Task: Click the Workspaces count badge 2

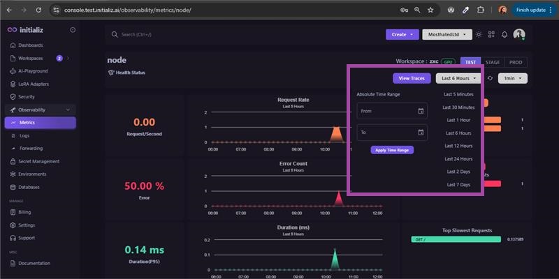Action: [59, 59]
